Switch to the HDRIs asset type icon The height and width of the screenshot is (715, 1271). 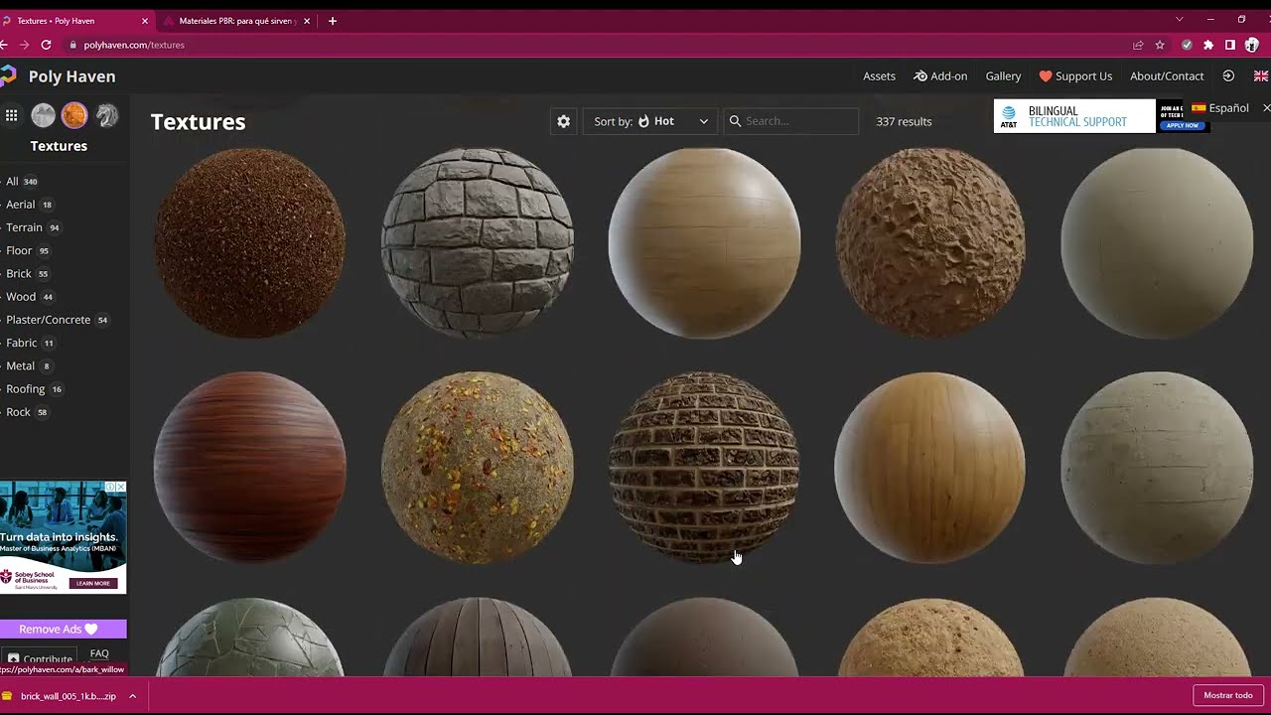coord(43,115)
